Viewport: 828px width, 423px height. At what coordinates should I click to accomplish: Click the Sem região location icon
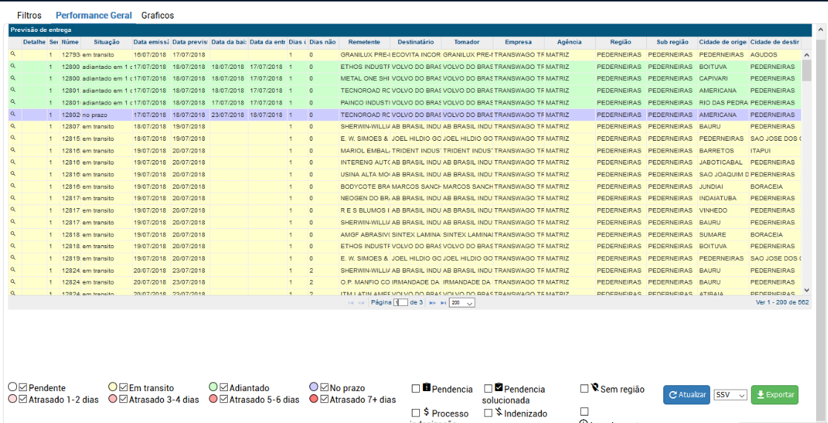pos(595,387)
